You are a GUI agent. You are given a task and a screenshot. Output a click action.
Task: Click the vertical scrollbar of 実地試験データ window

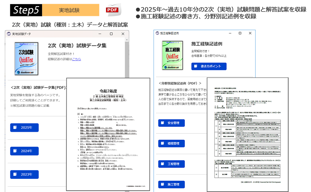tap(127, 60)
